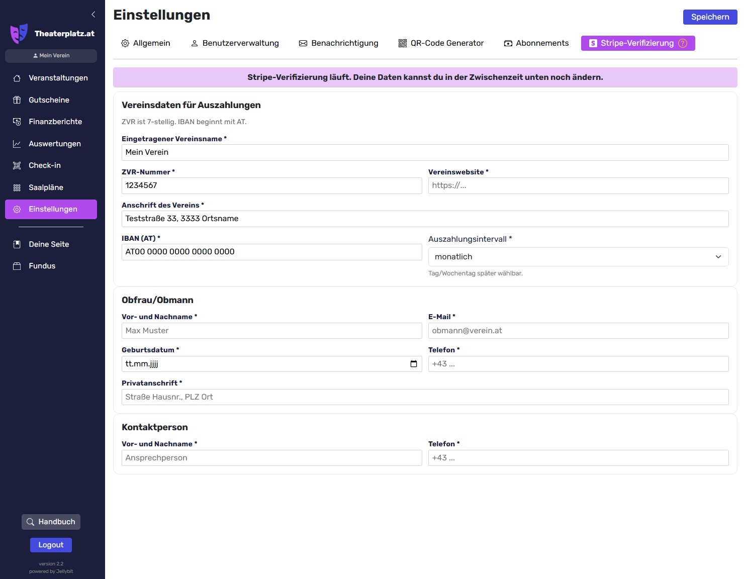Open Auswertungen via the chart icon
This screenshot has width=744, height=579.
[x=17, y=144]
